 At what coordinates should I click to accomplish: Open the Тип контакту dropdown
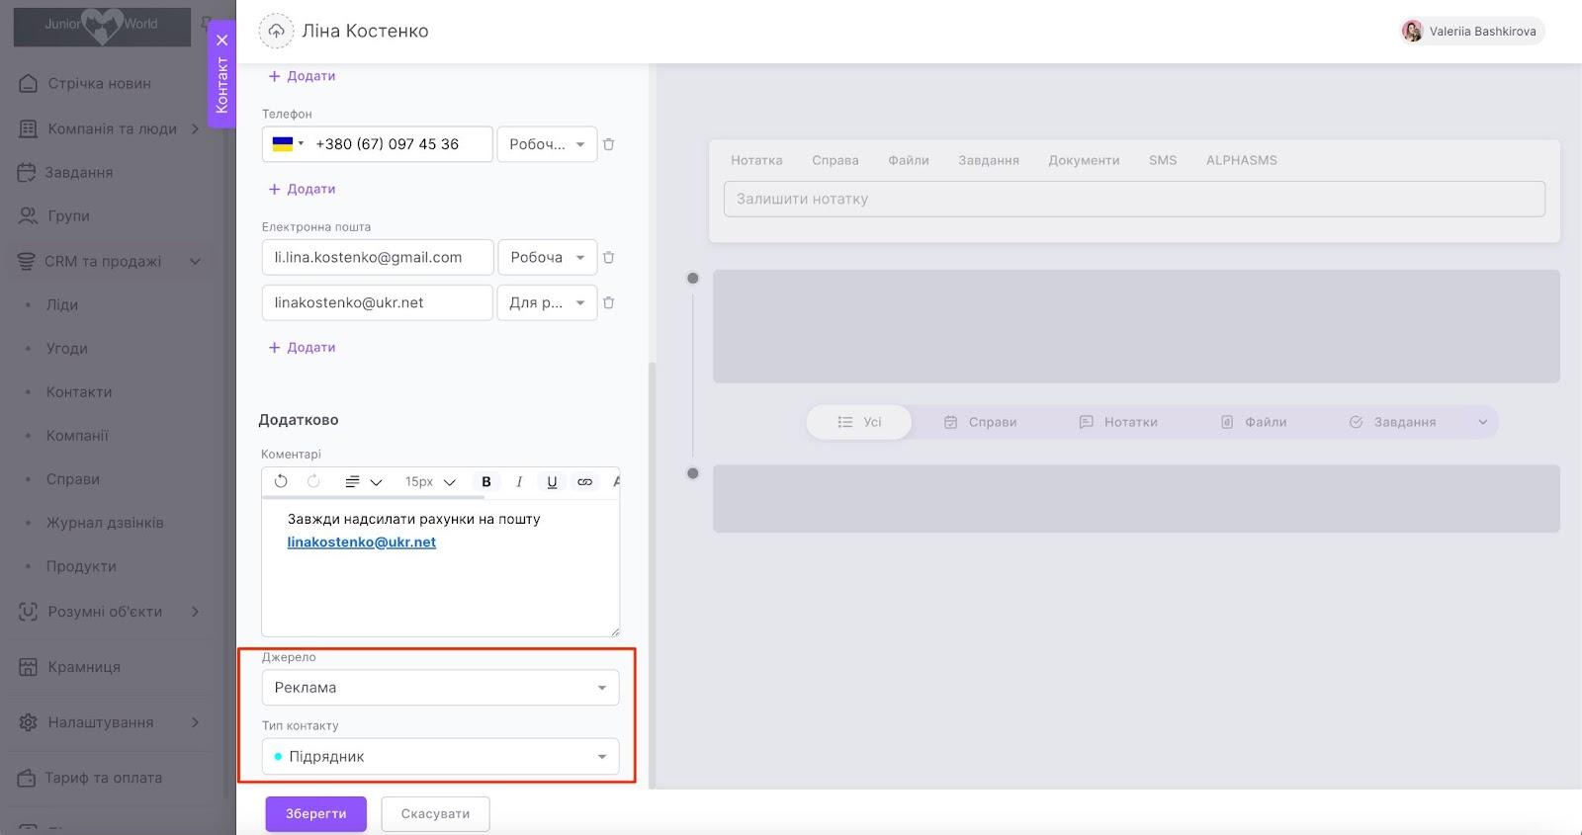(x=440, y=757)
